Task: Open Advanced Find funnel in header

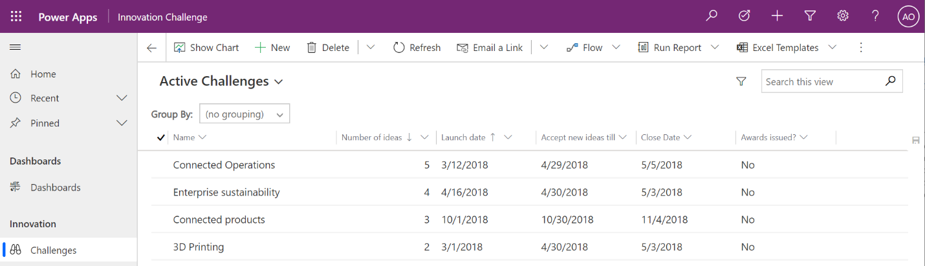Action: point(810,16)
